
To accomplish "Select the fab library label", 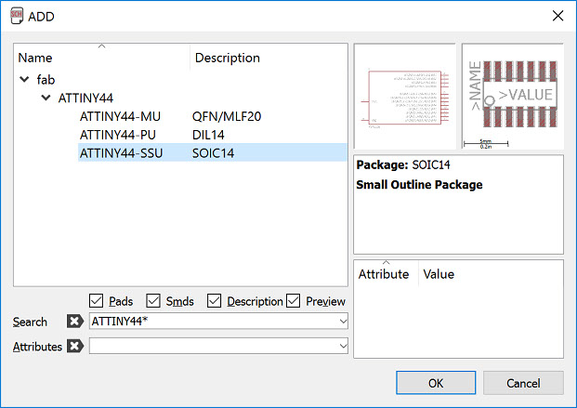I will (46, 79).
